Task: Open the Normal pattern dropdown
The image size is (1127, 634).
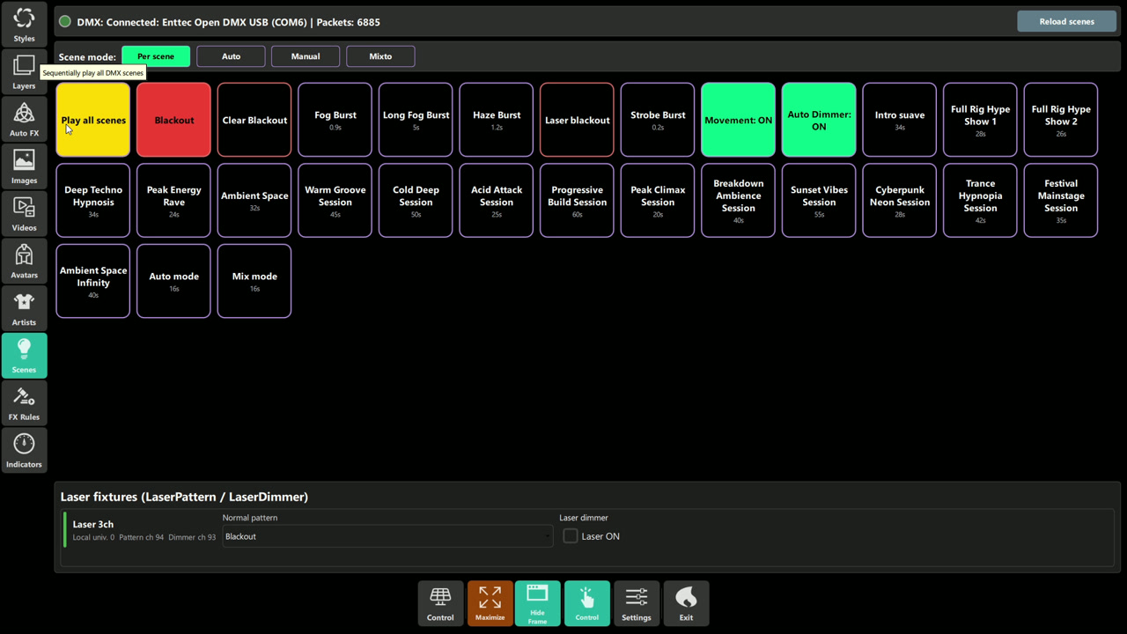Action: coord(387,536)
